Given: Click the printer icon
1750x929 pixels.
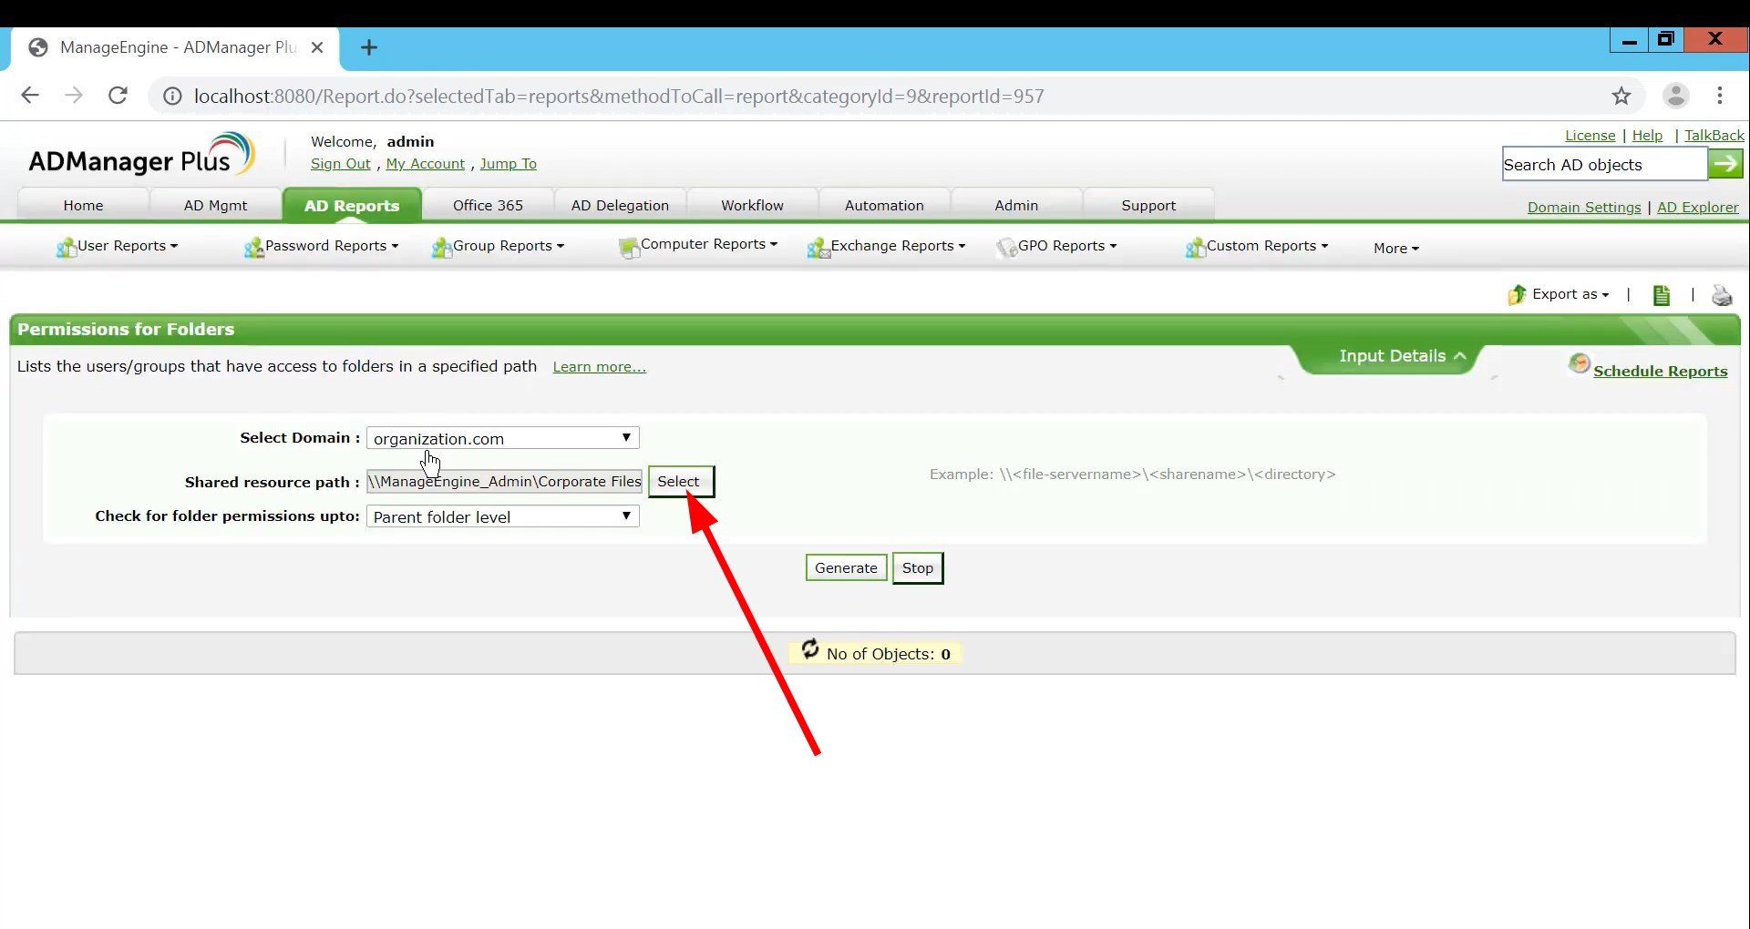Looking at the screenshot, I should [1722, 295].
